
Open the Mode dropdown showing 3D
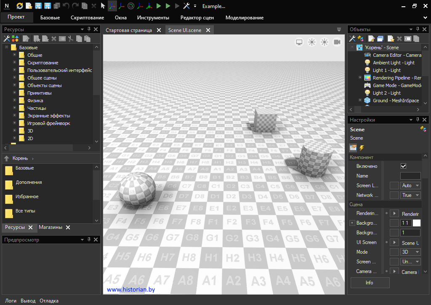[411, 252]
